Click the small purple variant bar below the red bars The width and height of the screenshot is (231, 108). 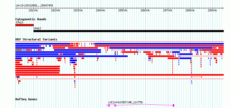coord(18,77)
